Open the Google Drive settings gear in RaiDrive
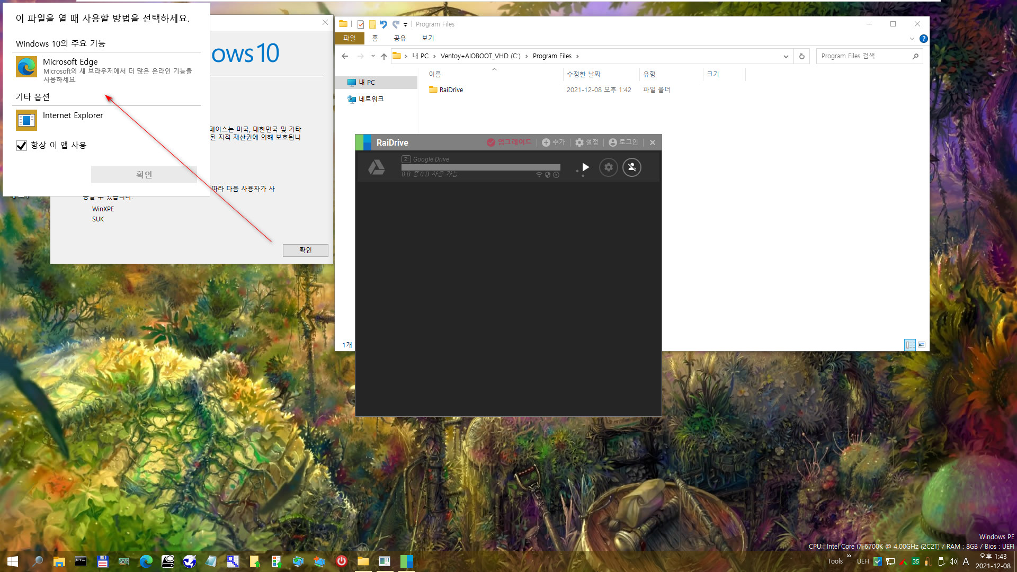Screen dimensions: 1017x572 pyautogui.click(x=609, y=167)
